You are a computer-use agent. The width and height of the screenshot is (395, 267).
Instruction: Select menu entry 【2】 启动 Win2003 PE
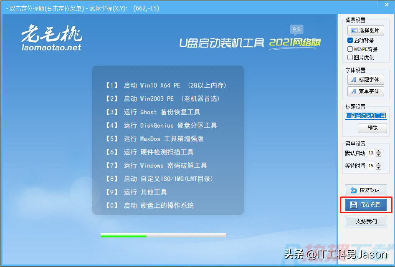pyautogui.click(x=163, y=98)
